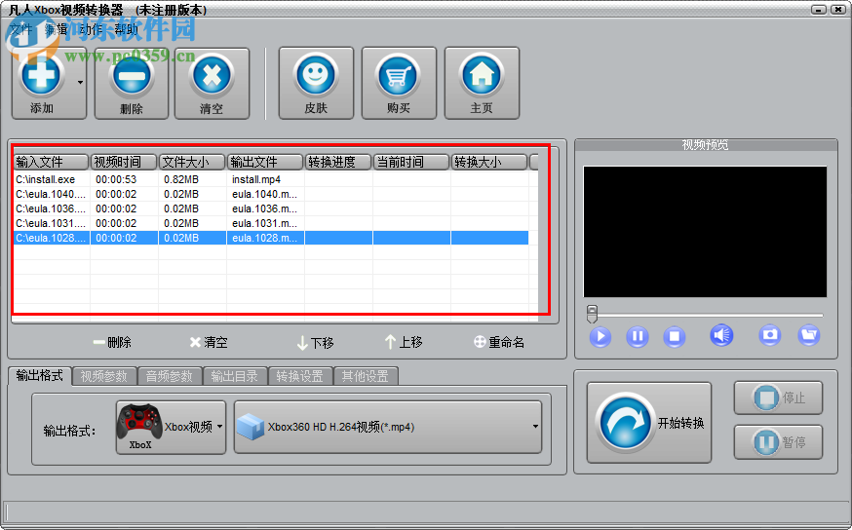Click the 停止 stop conversion button
852x530 pixels.
click(778, 398)
